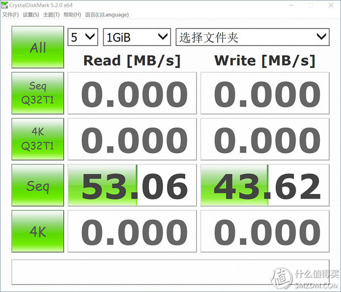The width and height of the screenshot is (341, 292).
Task: Click the Seq write result 43.62
Action: click(265, 185)
